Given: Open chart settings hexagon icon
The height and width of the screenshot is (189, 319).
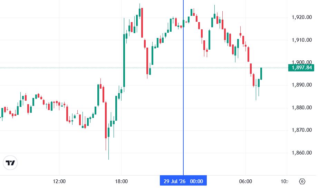Looking at the screenshot, I should coord(302,181).
